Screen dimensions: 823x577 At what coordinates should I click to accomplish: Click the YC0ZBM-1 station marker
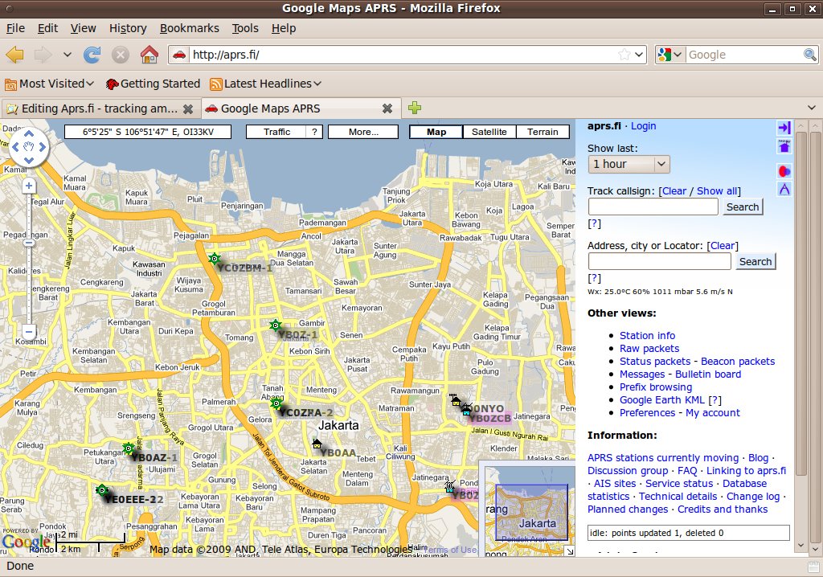[x=215, y=259]
